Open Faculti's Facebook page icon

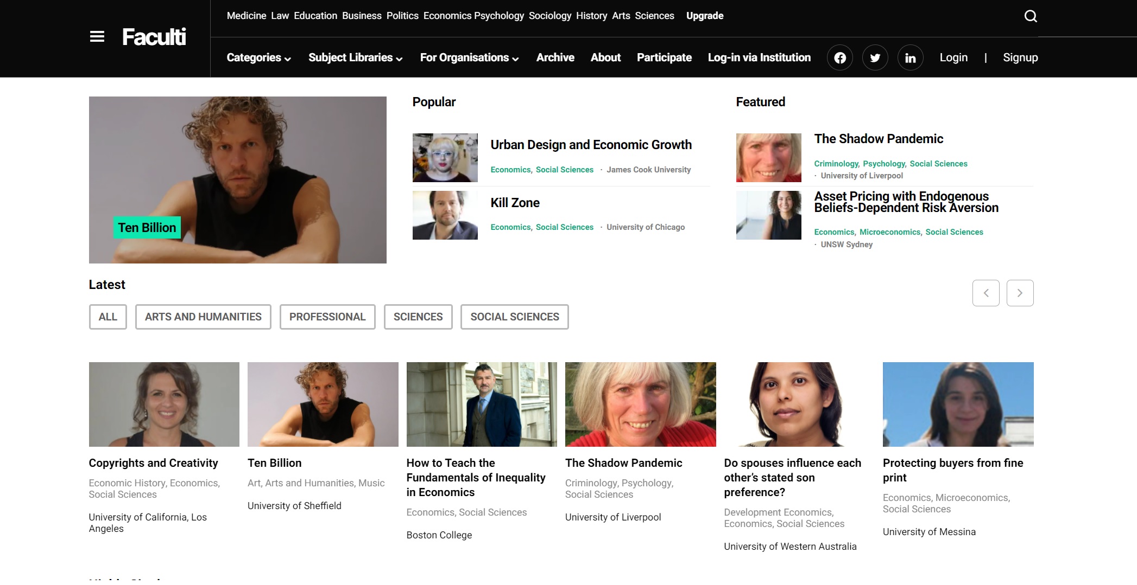tap(839, 58)
